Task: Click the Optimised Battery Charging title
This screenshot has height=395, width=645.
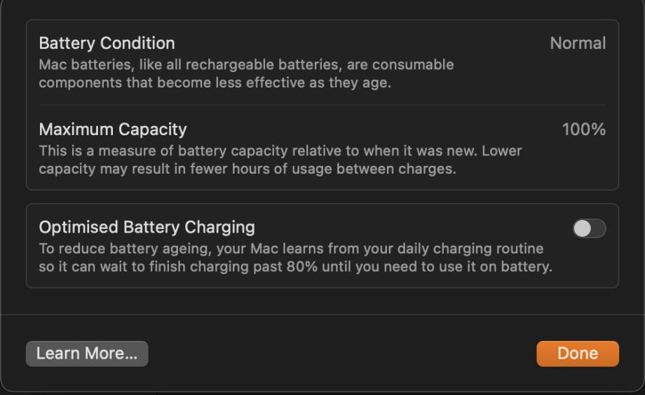Action: click(147, 228)
